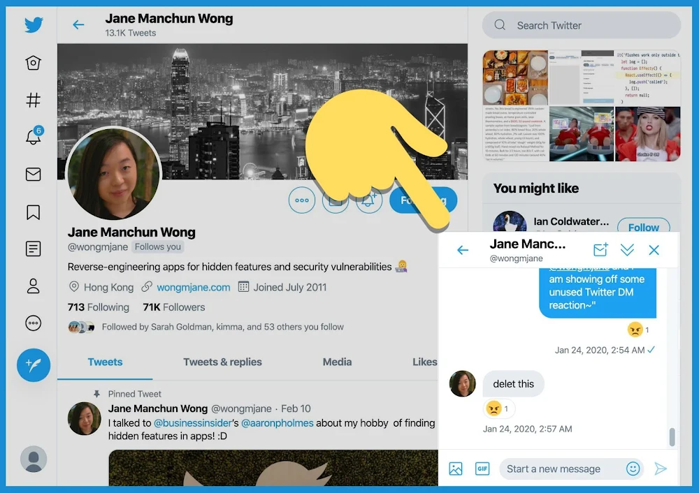Click @businessinsider mention in pinned tweet
Screen dimensions: 699x493
coord(193,423)
